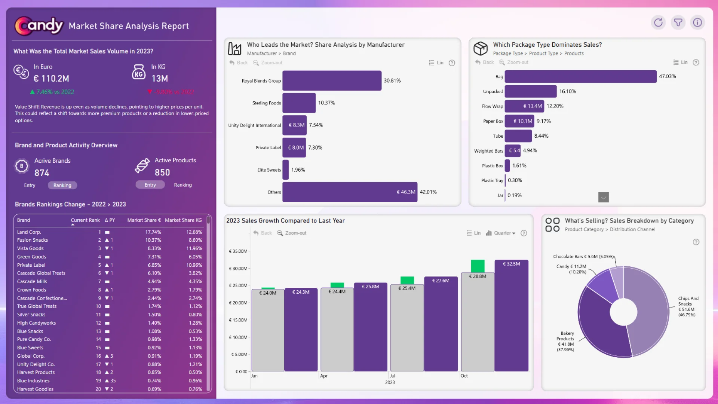Select the Oct 2023 € 32.5M bar
718x404 pixels.
[x=512, y=316]
